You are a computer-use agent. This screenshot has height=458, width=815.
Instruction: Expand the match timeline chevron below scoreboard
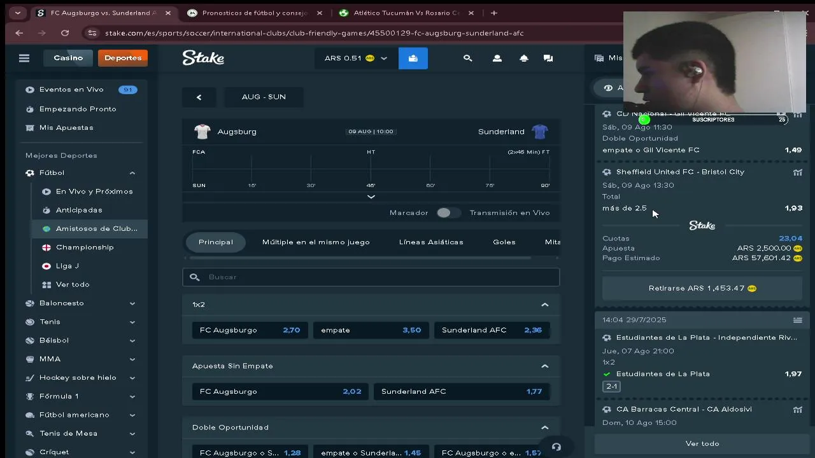[x=371, y=197]
